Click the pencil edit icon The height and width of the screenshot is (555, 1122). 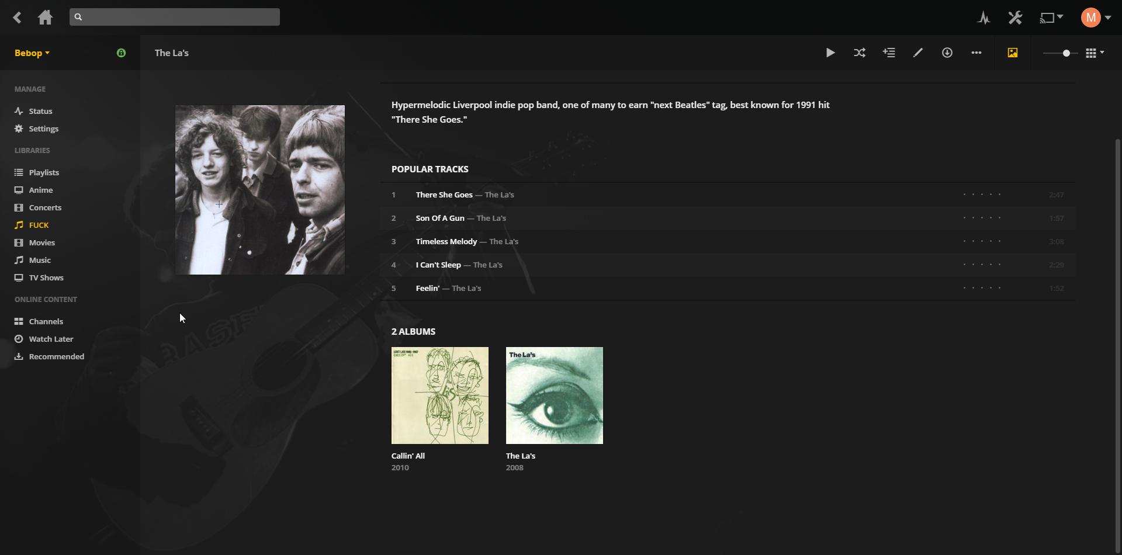click(x=918, y=53)
